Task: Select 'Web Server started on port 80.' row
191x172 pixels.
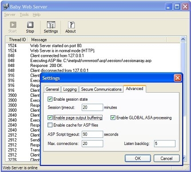Action: pos(93,46)
